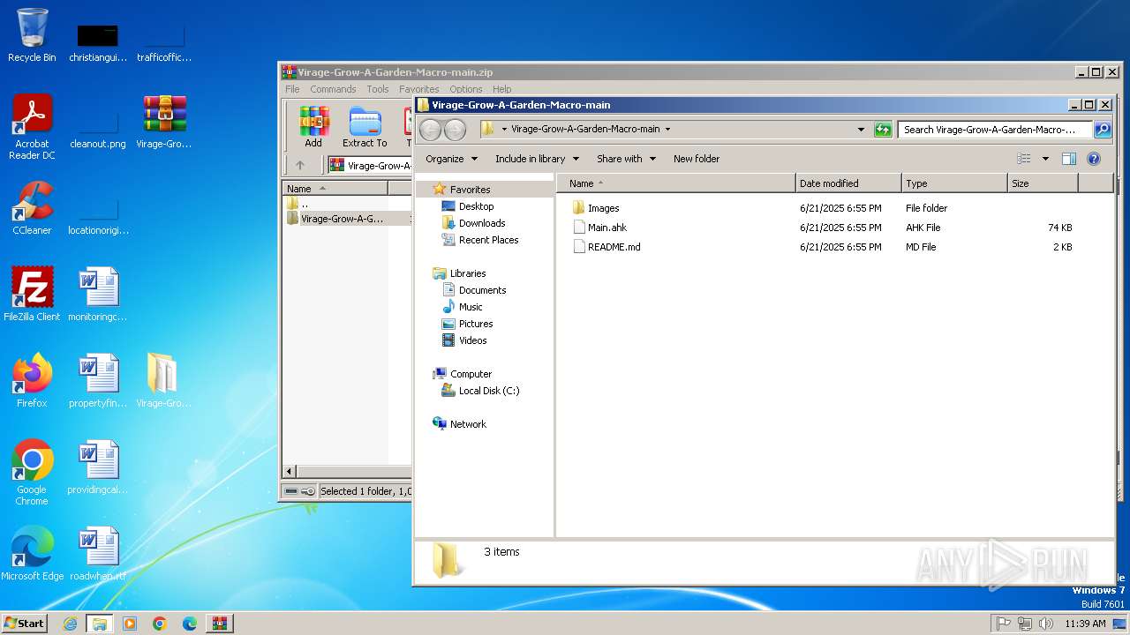Screen dimensions: 1130x635
Task: Select the ".." parent entry in WinRAR
Action: pyautogui.click(x=305, y=204)
